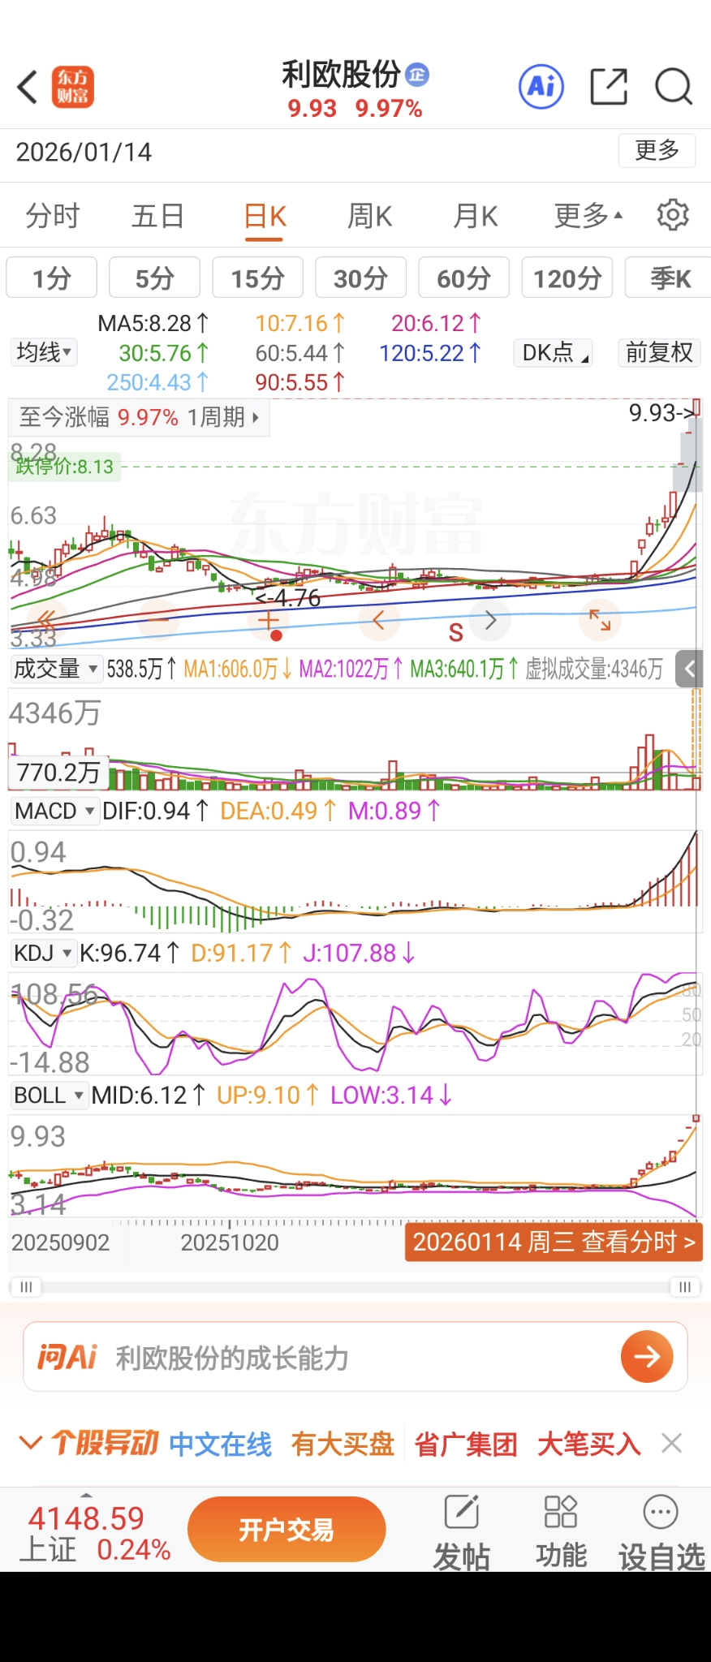Tap the 问Ai 利欧股份的成长能力 input field
Screen dimensions: 711x1662
tap(355, 1357)
